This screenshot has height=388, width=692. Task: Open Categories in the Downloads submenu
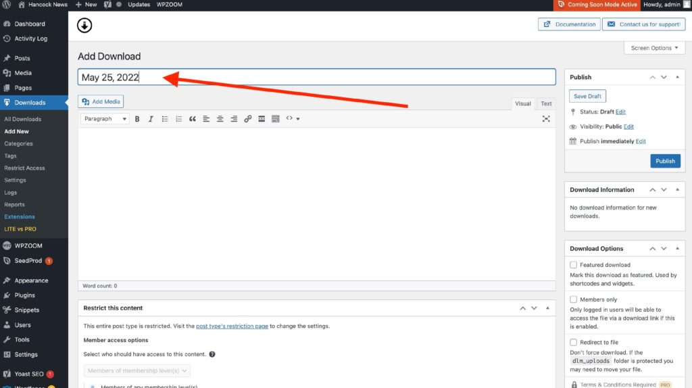[18, 143]
